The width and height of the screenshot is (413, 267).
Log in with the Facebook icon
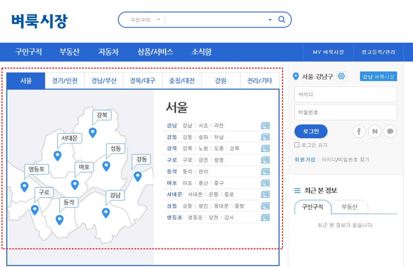pyautogui.click(x=359, y=131)
